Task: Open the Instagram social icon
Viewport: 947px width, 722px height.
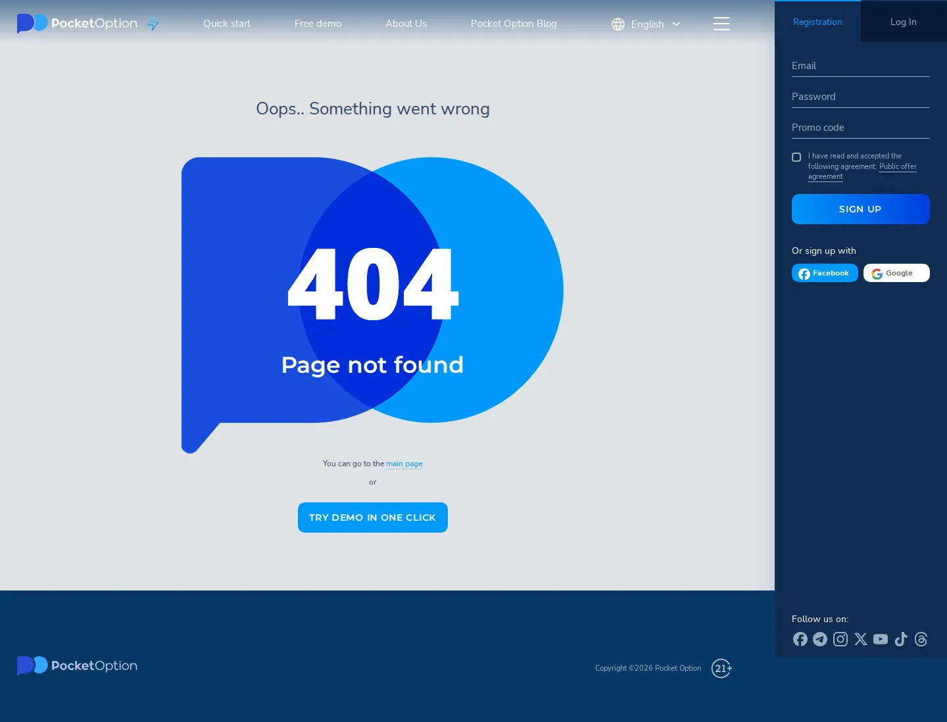Action: click(x=840, y=639)
